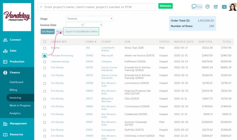237x140 pixels.
Task: Open Cold North Events client link
Action: pyautogui.click(x=108, y=49)
